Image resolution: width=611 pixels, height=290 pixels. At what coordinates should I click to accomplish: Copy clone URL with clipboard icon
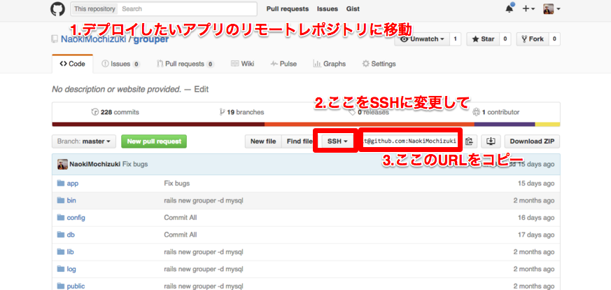(x=470, y=141)
